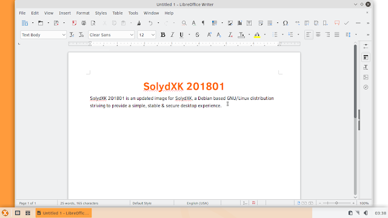This screenshot has width=388, height=218.
Task: Click the Clone Formatting paintbrush icon
Action: click(139, 23)
